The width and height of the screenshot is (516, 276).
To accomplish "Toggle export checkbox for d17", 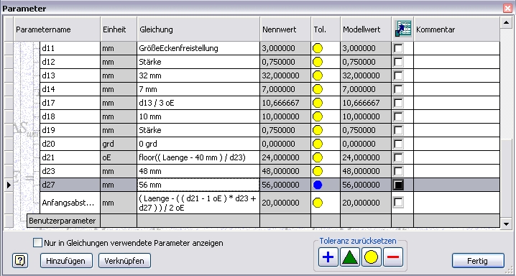I will pyautogui.click(x=398, y=103).
